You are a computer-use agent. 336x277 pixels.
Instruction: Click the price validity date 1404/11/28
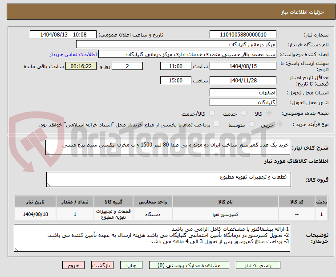243,81
